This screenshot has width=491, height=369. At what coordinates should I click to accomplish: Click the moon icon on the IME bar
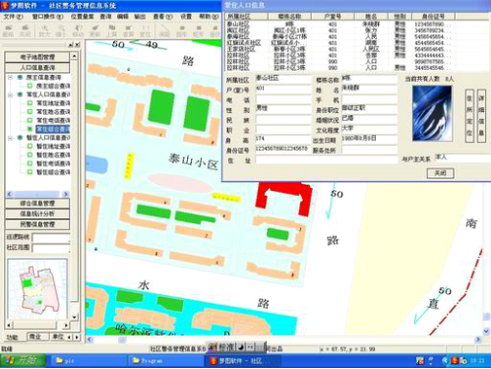click(241, 346)
